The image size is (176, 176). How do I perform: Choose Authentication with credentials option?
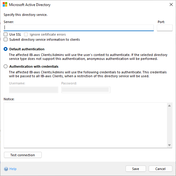point(6,66)
